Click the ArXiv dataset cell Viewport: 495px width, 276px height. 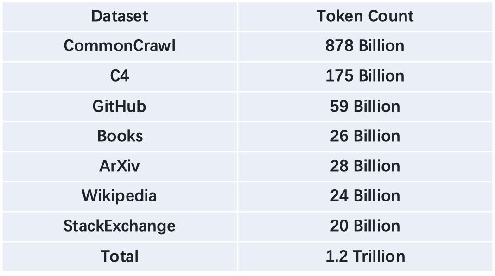pyautogui.click(x=120, y=167)
